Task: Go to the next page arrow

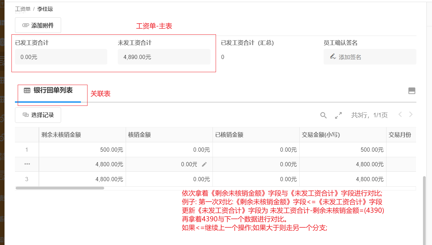Action: (411, 115)
